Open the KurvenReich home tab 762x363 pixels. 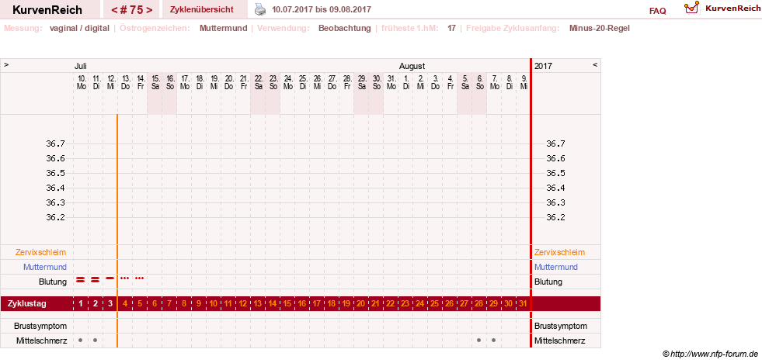(x=47, y=10)
